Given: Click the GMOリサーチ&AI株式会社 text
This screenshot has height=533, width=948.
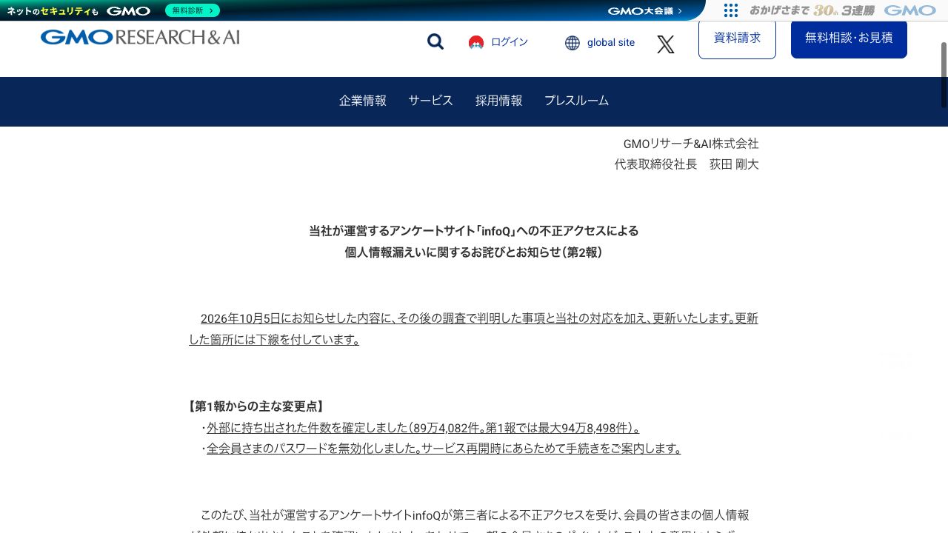Looking at the screenshot, I should [x=691, y=144].
